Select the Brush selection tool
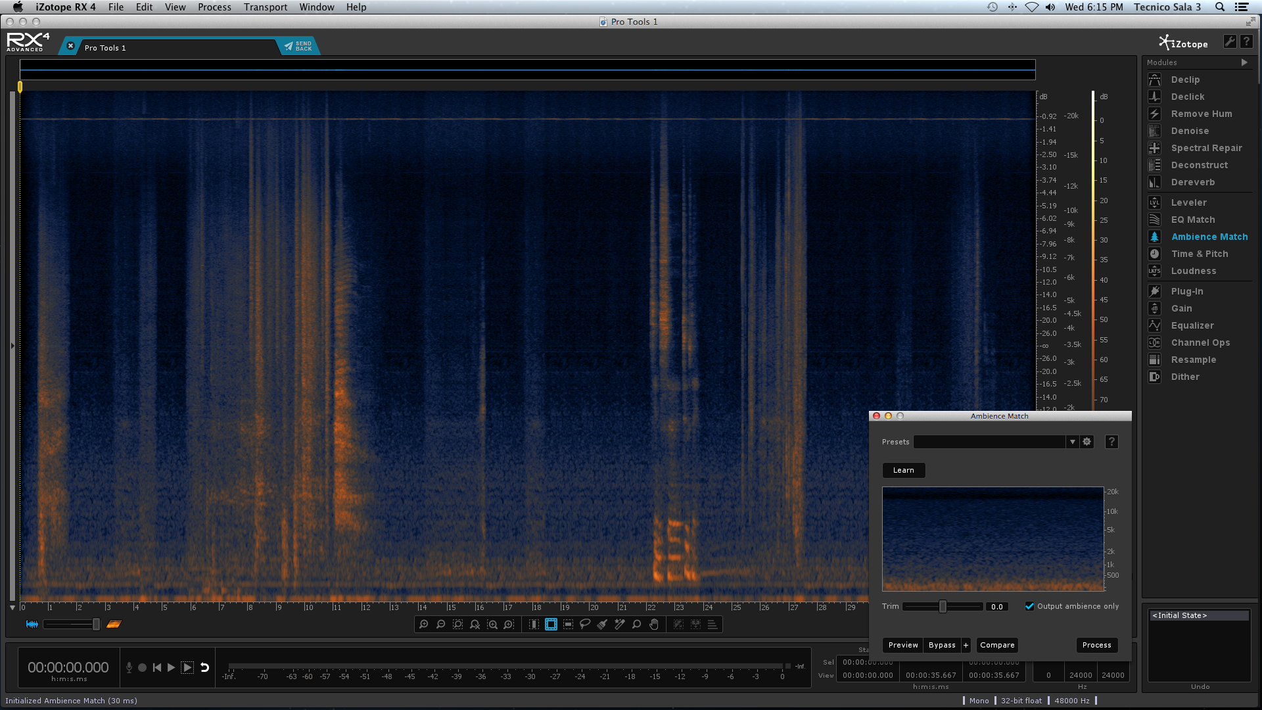The width and height of the screenshot is (1262, 710). click(x=602, y=625)
